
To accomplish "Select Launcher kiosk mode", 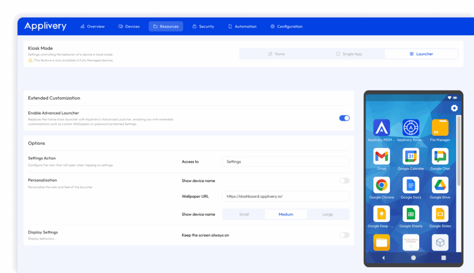I will (x=421, y=54).
